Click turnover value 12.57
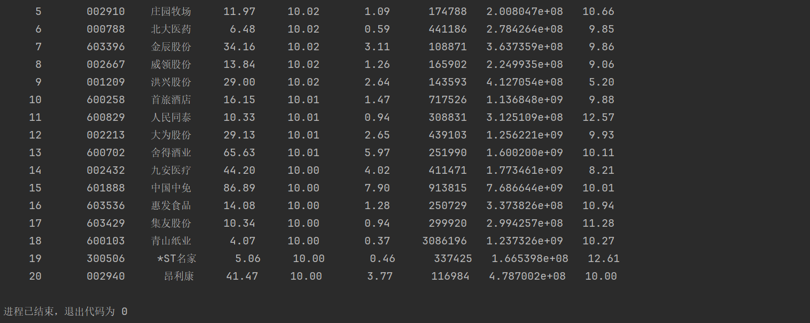The height and width of the screenshot is (323, 810). [x=598, y=117]
